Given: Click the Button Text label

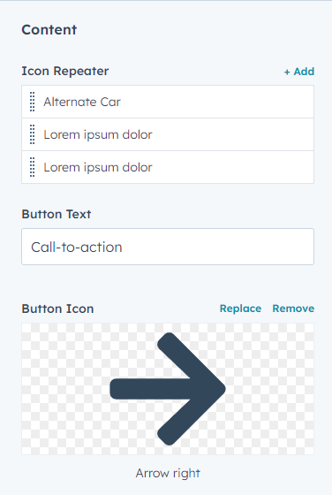Looking at the screenshot, I should (x=57, y=214).
